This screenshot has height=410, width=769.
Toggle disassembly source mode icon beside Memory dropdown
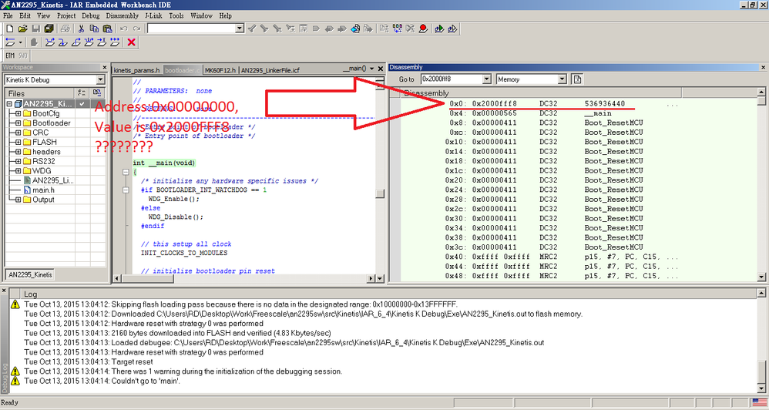577,79
